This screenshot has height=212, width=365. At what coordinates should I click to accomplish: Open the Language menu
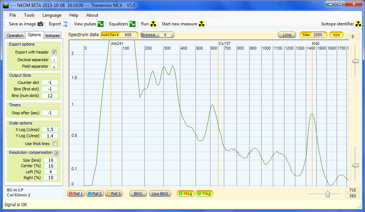pyautogui.click(x=52, y=15)
